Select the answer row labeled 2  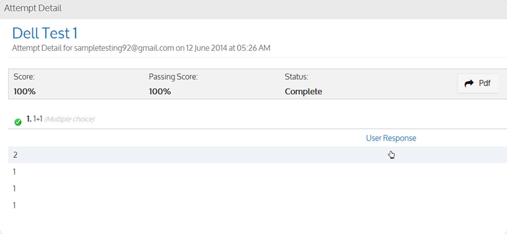point(257,155)
